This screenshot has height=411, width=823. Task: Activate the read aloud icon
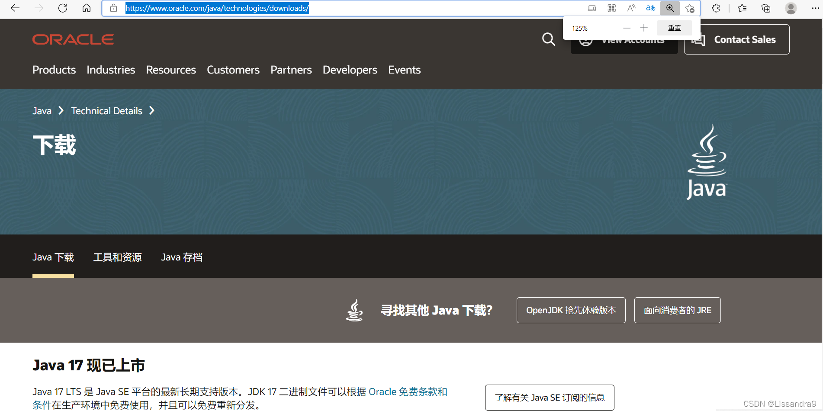pyautogui.click(x=631, y=8)
